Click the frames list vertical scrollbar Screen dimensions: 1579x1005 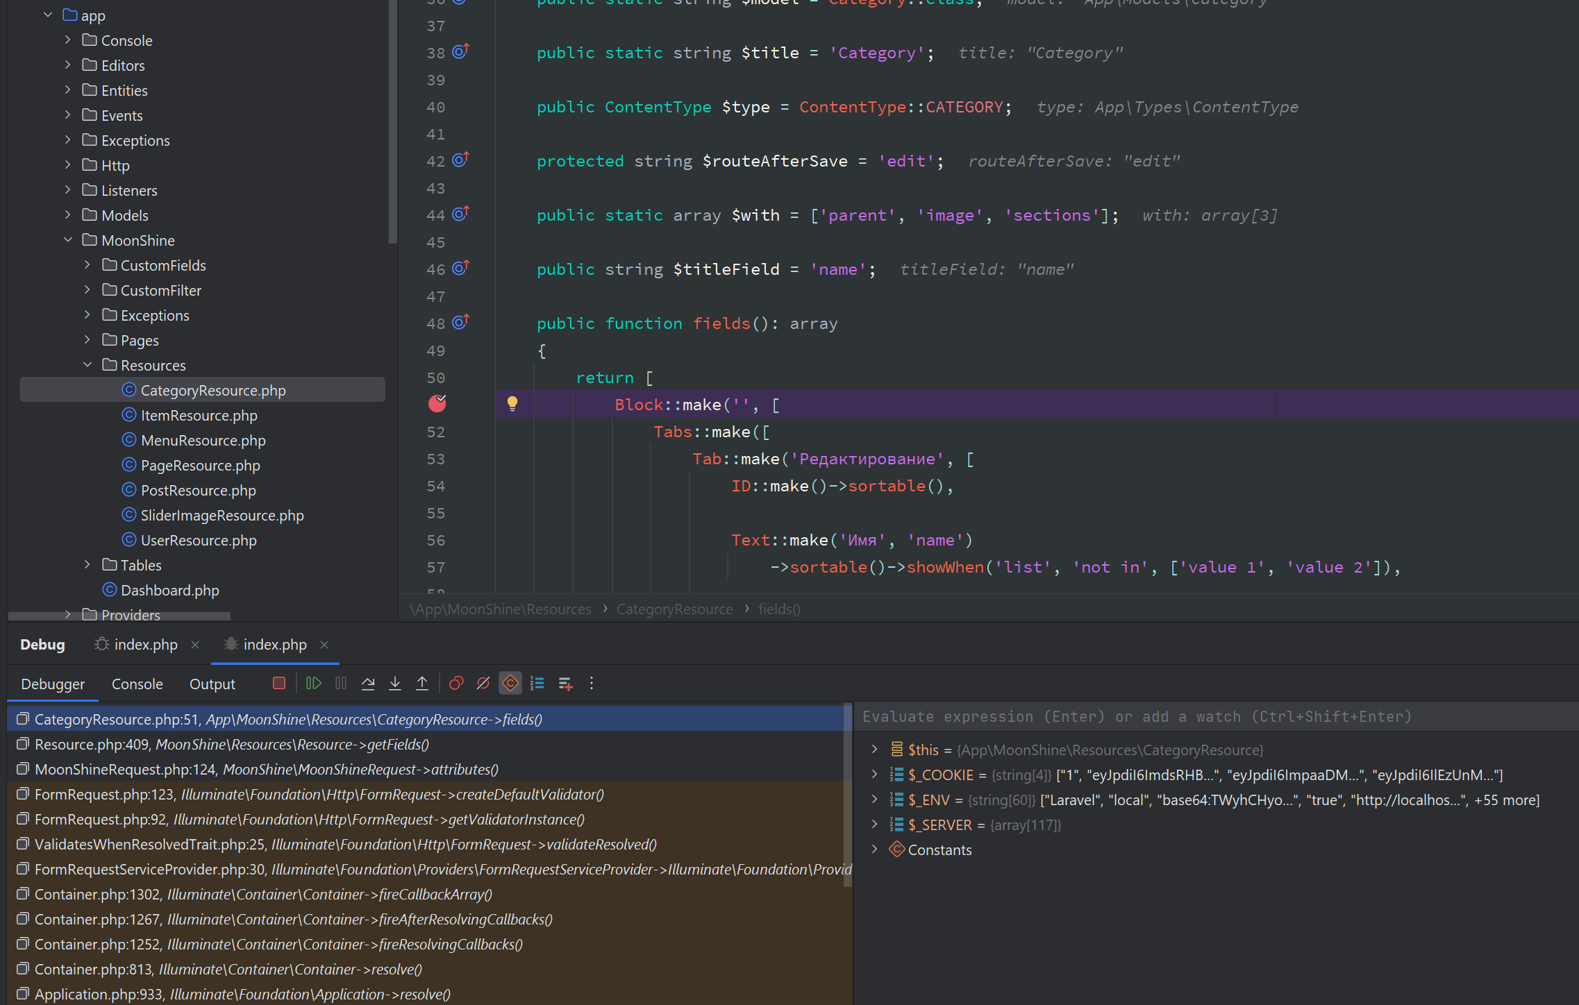(x=847, y=795)
